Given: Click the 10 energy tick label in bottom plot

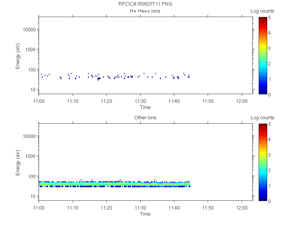Looking at the screenshot, I should (33, 196).
